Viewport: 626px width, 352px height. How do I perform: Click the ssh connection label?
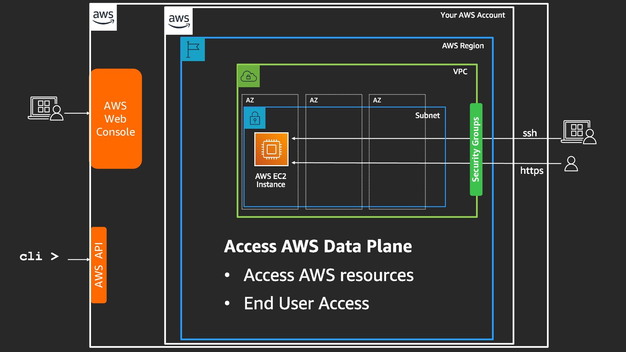pos(529,133)
